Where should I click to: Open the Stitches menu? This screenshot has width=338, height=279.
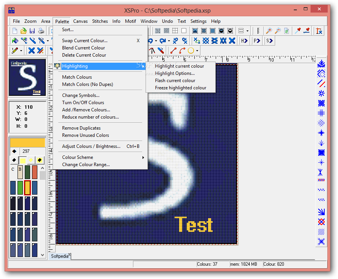pyautogui.click(x=100, y=21)
